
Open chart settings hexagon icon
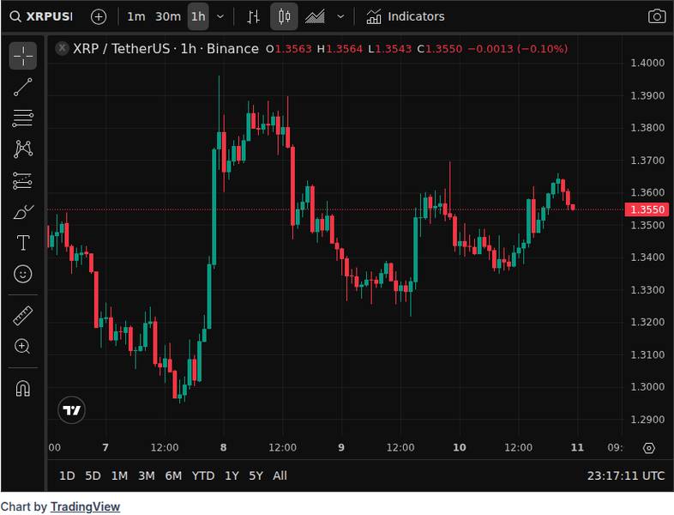click(648, 448)
